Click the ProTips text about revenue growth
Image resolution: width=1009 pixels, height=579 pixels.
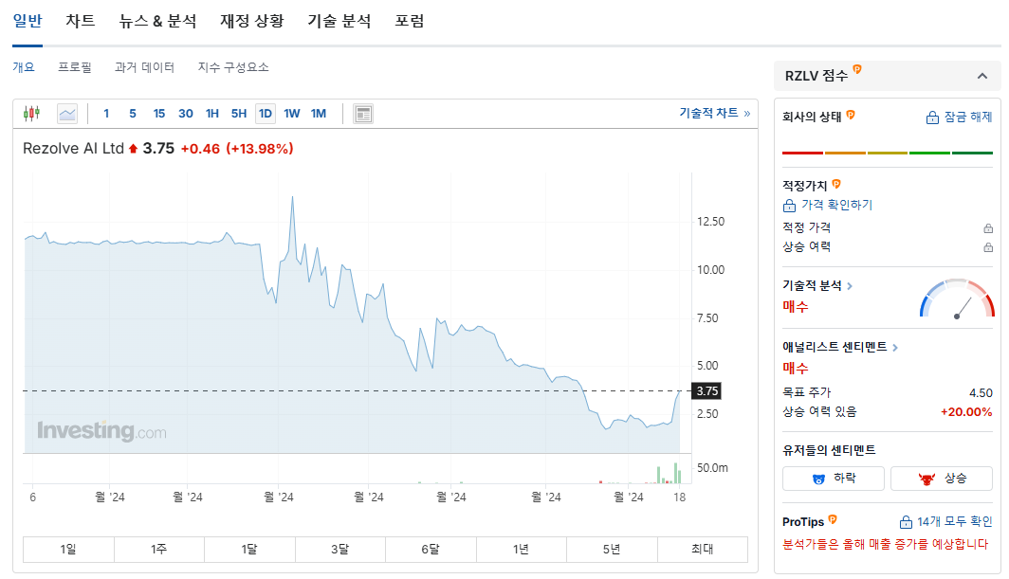click(x=886, y=544)
